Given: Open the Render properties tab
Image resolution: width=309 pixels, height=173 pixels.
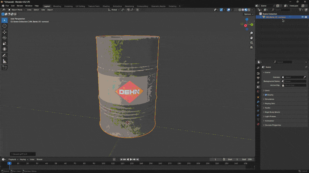Looking at the screenshot, I should (x=258, y=73).
